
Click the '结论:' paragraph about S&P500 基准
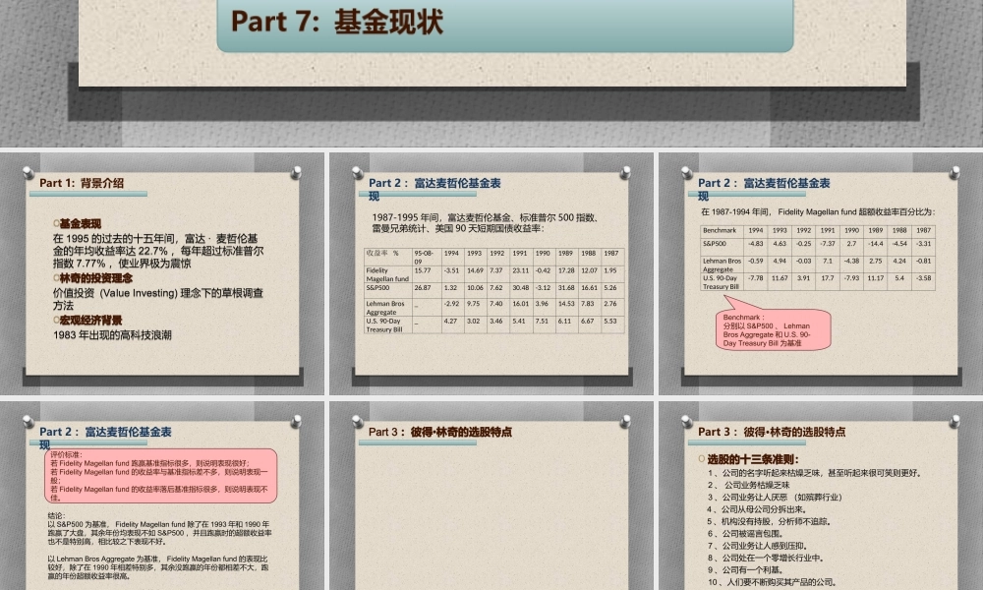tap(159, 529)
